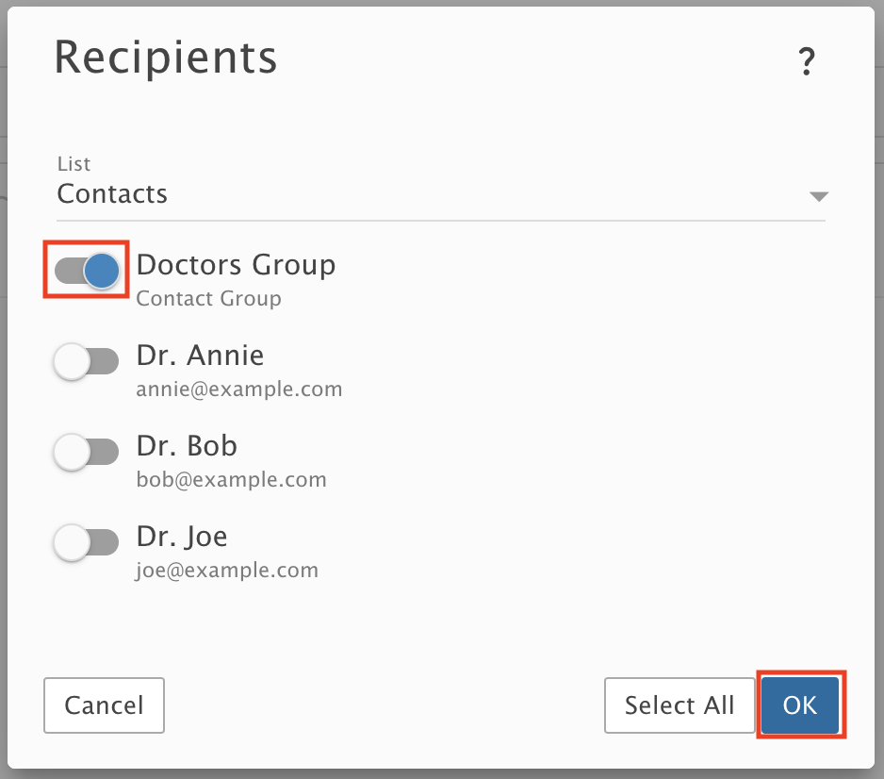Click the small List field label
The image size is (884, 779).
point(74,163)
